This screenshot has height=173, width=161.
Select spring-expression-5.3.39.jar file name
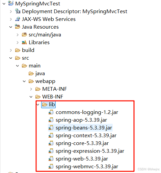(90, 151)
